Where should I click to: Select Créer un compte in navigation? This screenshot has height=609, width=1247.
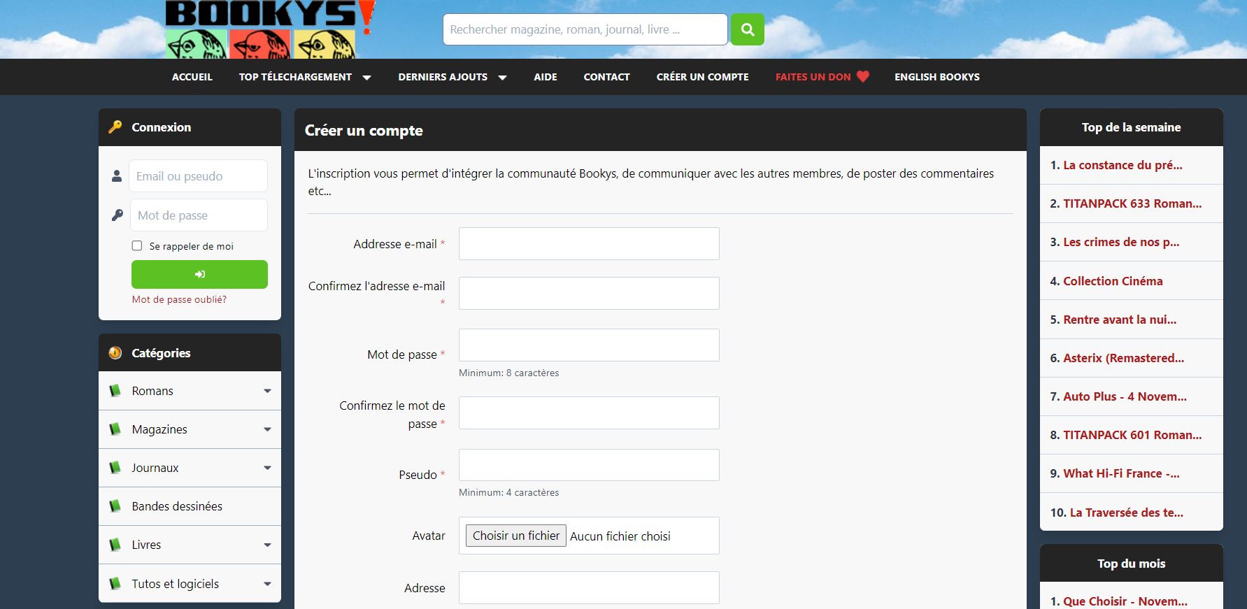pyautogui.click(x=702, y=77)
